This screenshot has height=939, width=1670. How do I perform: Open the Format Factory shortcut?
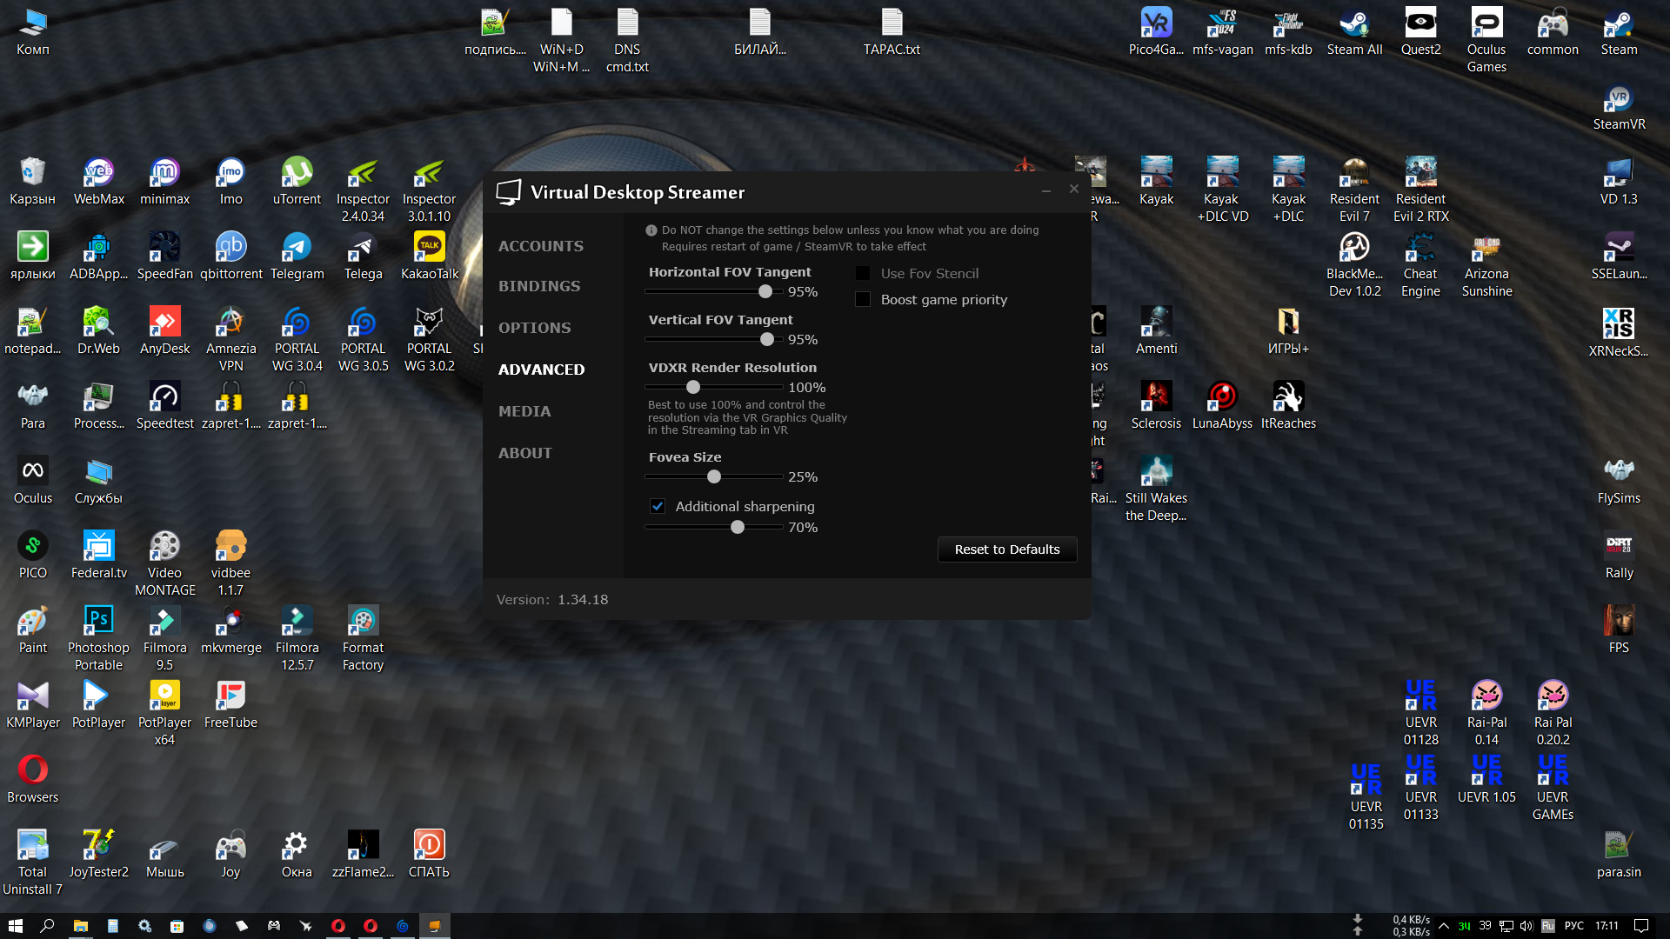click(x=363, y=639)
